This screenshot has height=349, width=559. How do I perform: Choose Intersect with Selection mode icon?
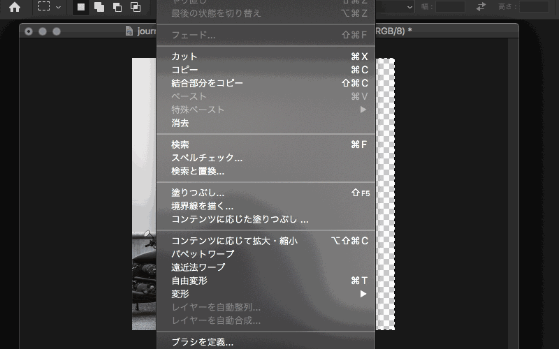[x=136, y=7]
